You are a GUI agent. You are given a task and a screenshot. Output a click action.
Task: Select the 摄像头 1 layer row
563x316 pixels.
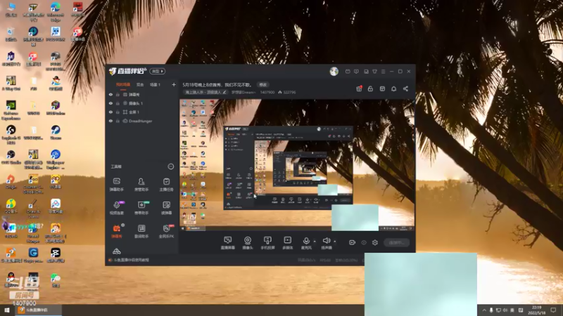[142, 103]
